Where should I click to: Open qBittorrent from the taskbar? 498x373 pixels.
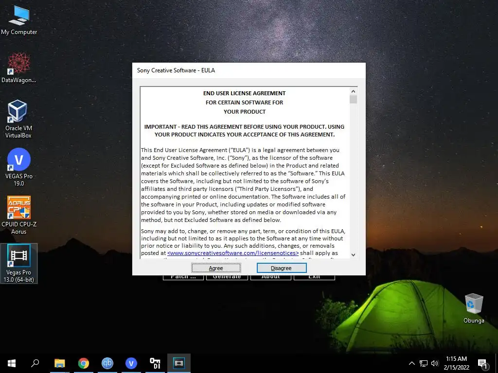pos(107,363)
